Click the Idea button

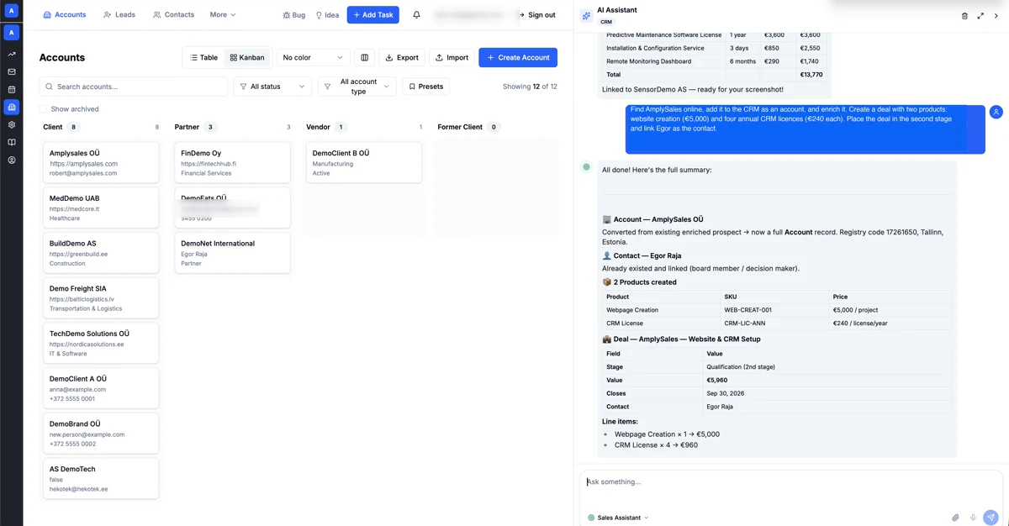327,15
